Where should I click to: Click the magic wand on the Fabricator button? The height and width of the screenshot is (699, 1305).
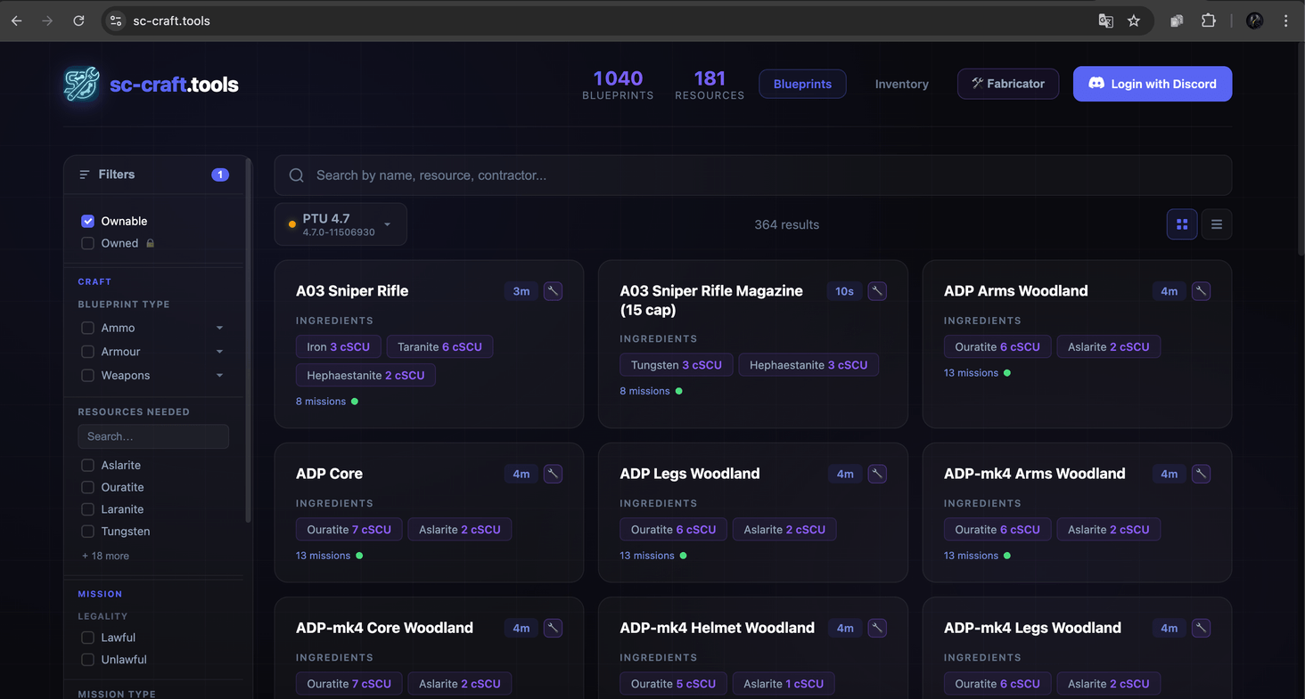tap(979, 83)
